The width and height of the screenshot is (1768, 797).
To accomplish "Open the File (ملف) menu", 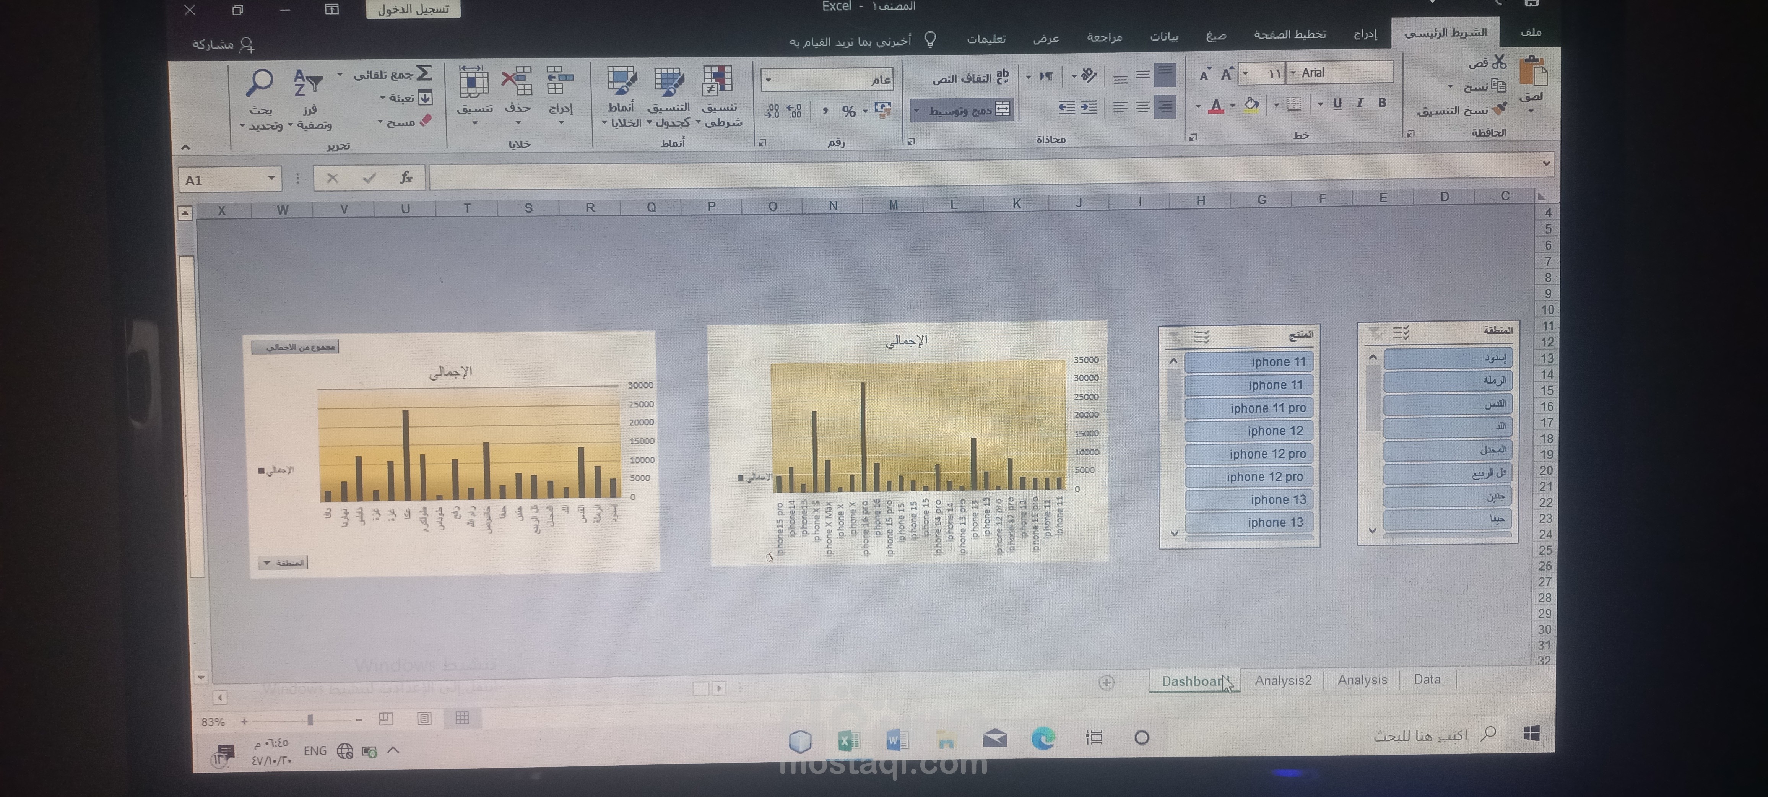I will click(1531, 32).
